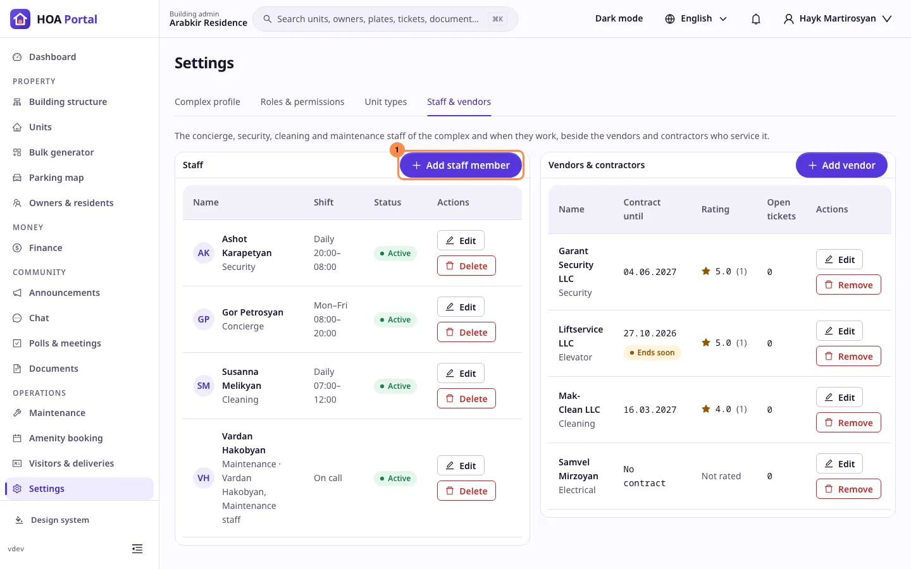Click the Add vendor button

[841, 165]
